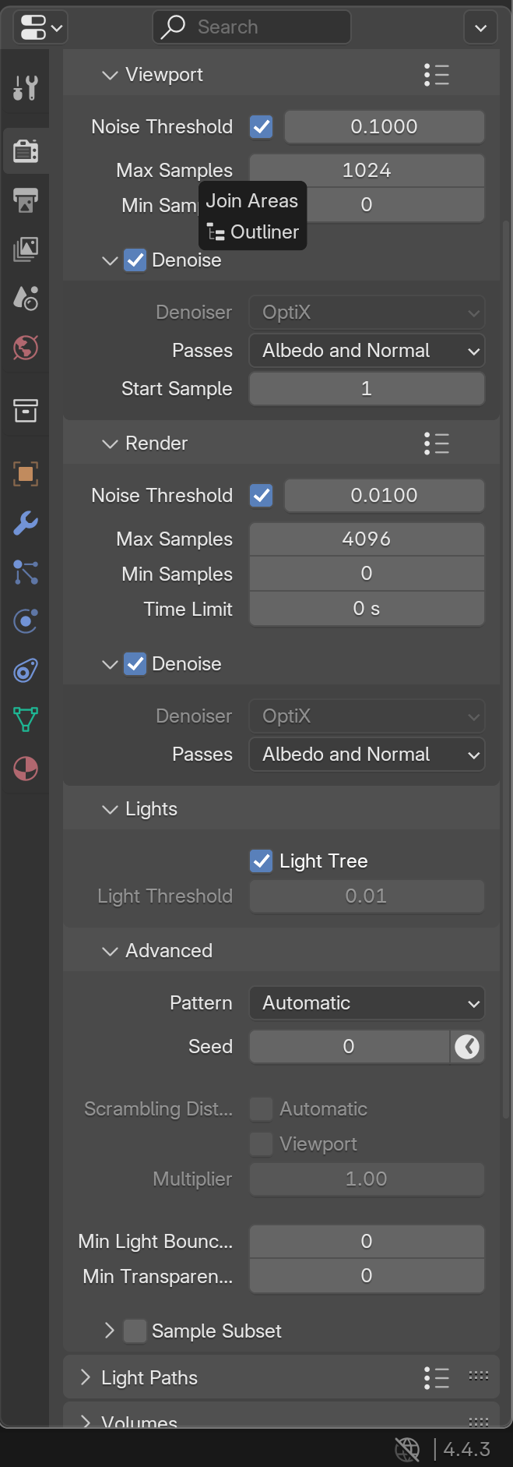This screenshot has height=1467, width=513.
Task: Click the Min Transparent Bounces field
Action: (x=367, y=1276)
